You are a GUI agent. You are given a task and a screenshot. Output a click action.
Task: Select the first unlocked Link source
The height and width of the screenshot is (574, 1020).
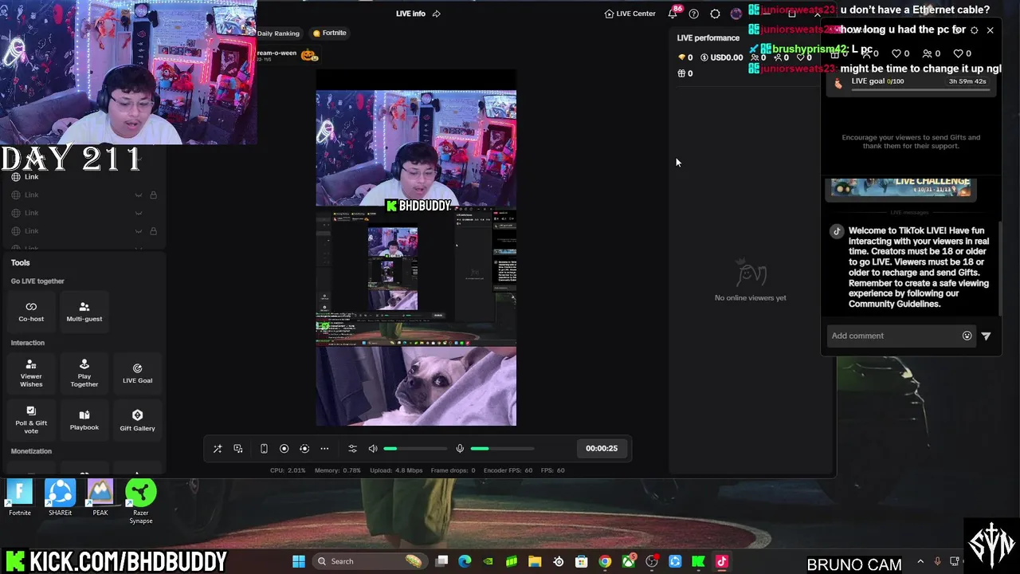coord(31,177)
